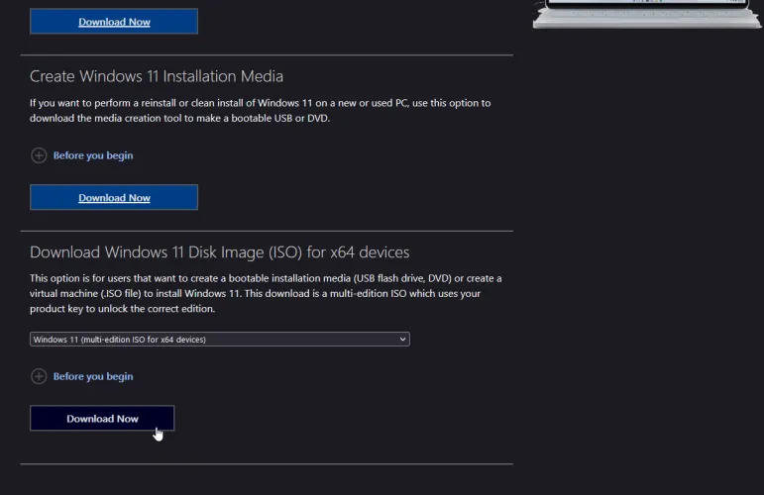Click the Installation Media description paragraph
The height and width of the screenshot is (495, 764).
click(260, 110)
